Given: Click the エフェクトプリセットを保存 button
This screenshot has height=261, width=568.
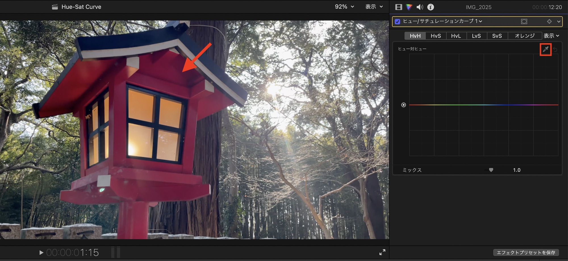Looking at the screenshot, I should tap(526, 253).
